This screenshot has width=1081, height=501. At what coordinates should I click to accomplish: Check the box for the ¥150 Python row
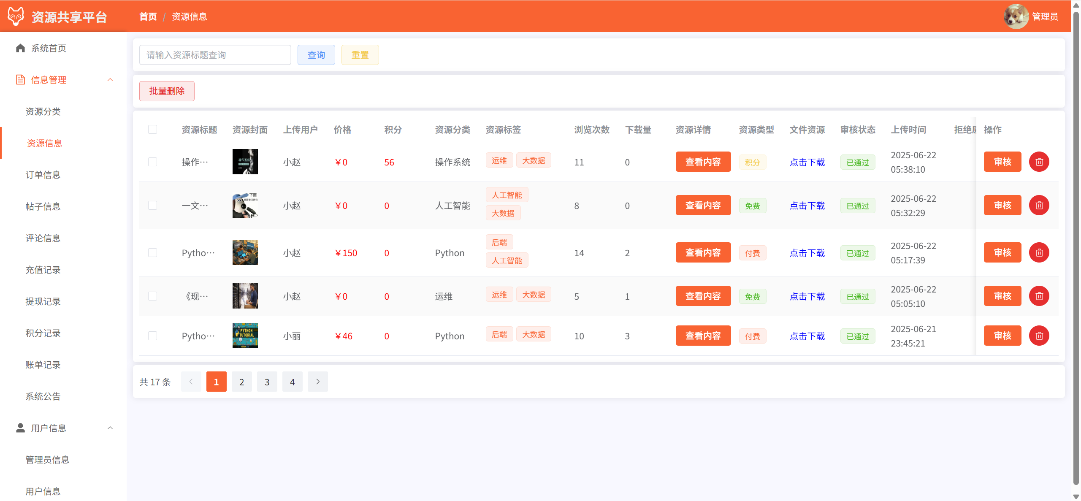point(152,253)
